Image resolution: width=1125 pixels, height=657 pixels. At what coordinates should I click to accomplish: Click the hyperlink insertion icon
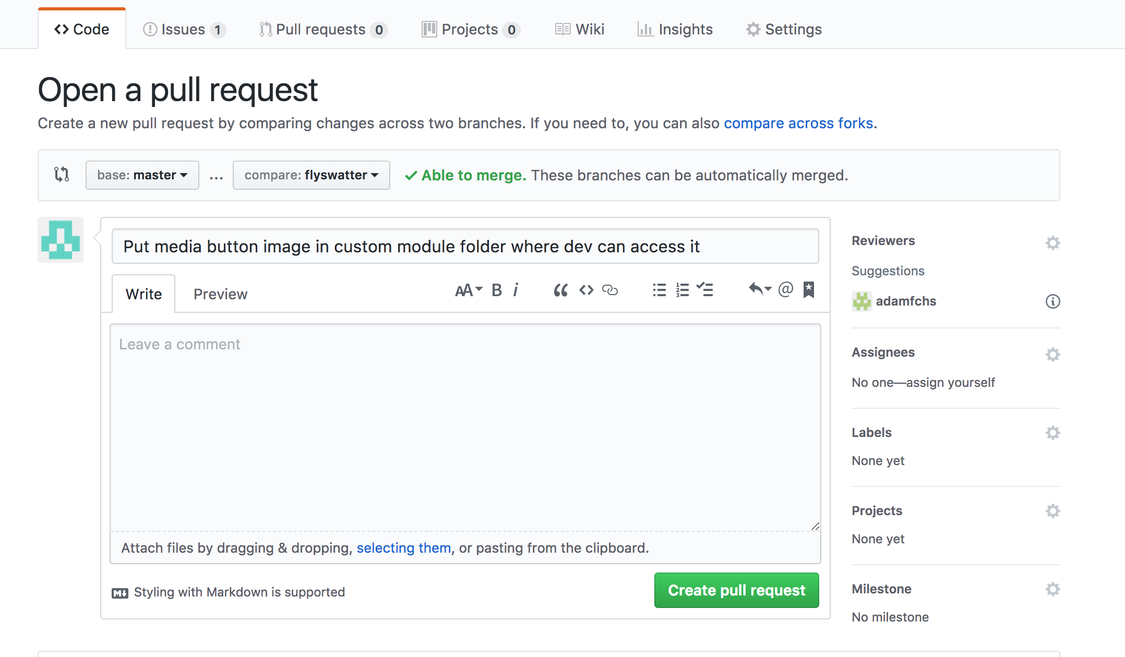tap(610, 289)
